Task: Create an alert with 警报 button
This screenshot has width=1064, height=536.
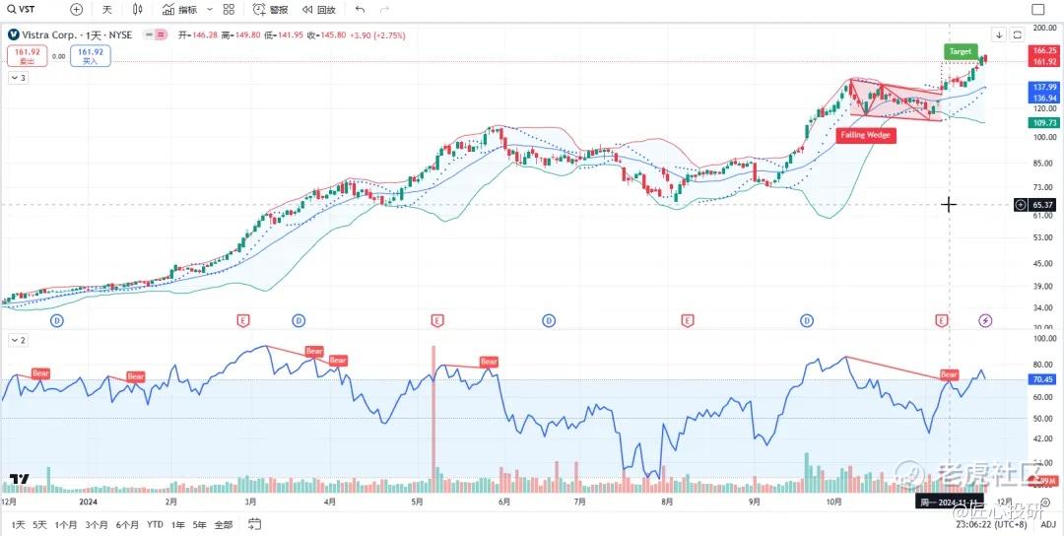Action: coord(270,10)
